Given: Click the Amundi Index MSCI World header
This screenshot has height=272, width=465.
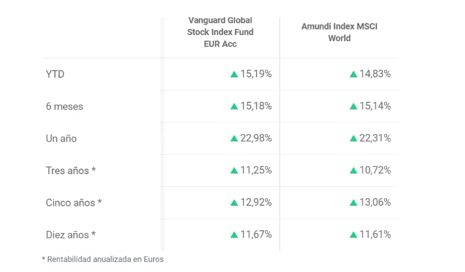Looking at the screenshot, I should pyautogui.click(x=339, y=32).
